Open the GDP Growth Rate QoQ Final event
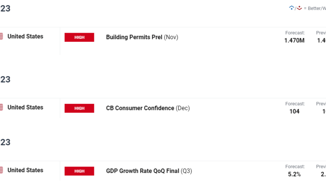Viewport: 326px width, 187px height. [148, 171]
